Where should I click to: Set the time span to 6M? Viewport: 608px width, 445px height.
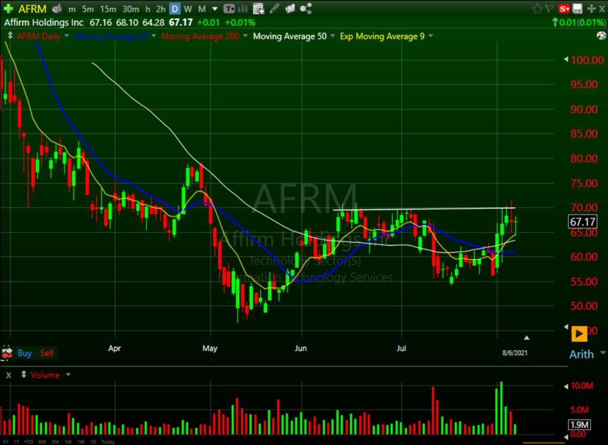tap(42, 441)
